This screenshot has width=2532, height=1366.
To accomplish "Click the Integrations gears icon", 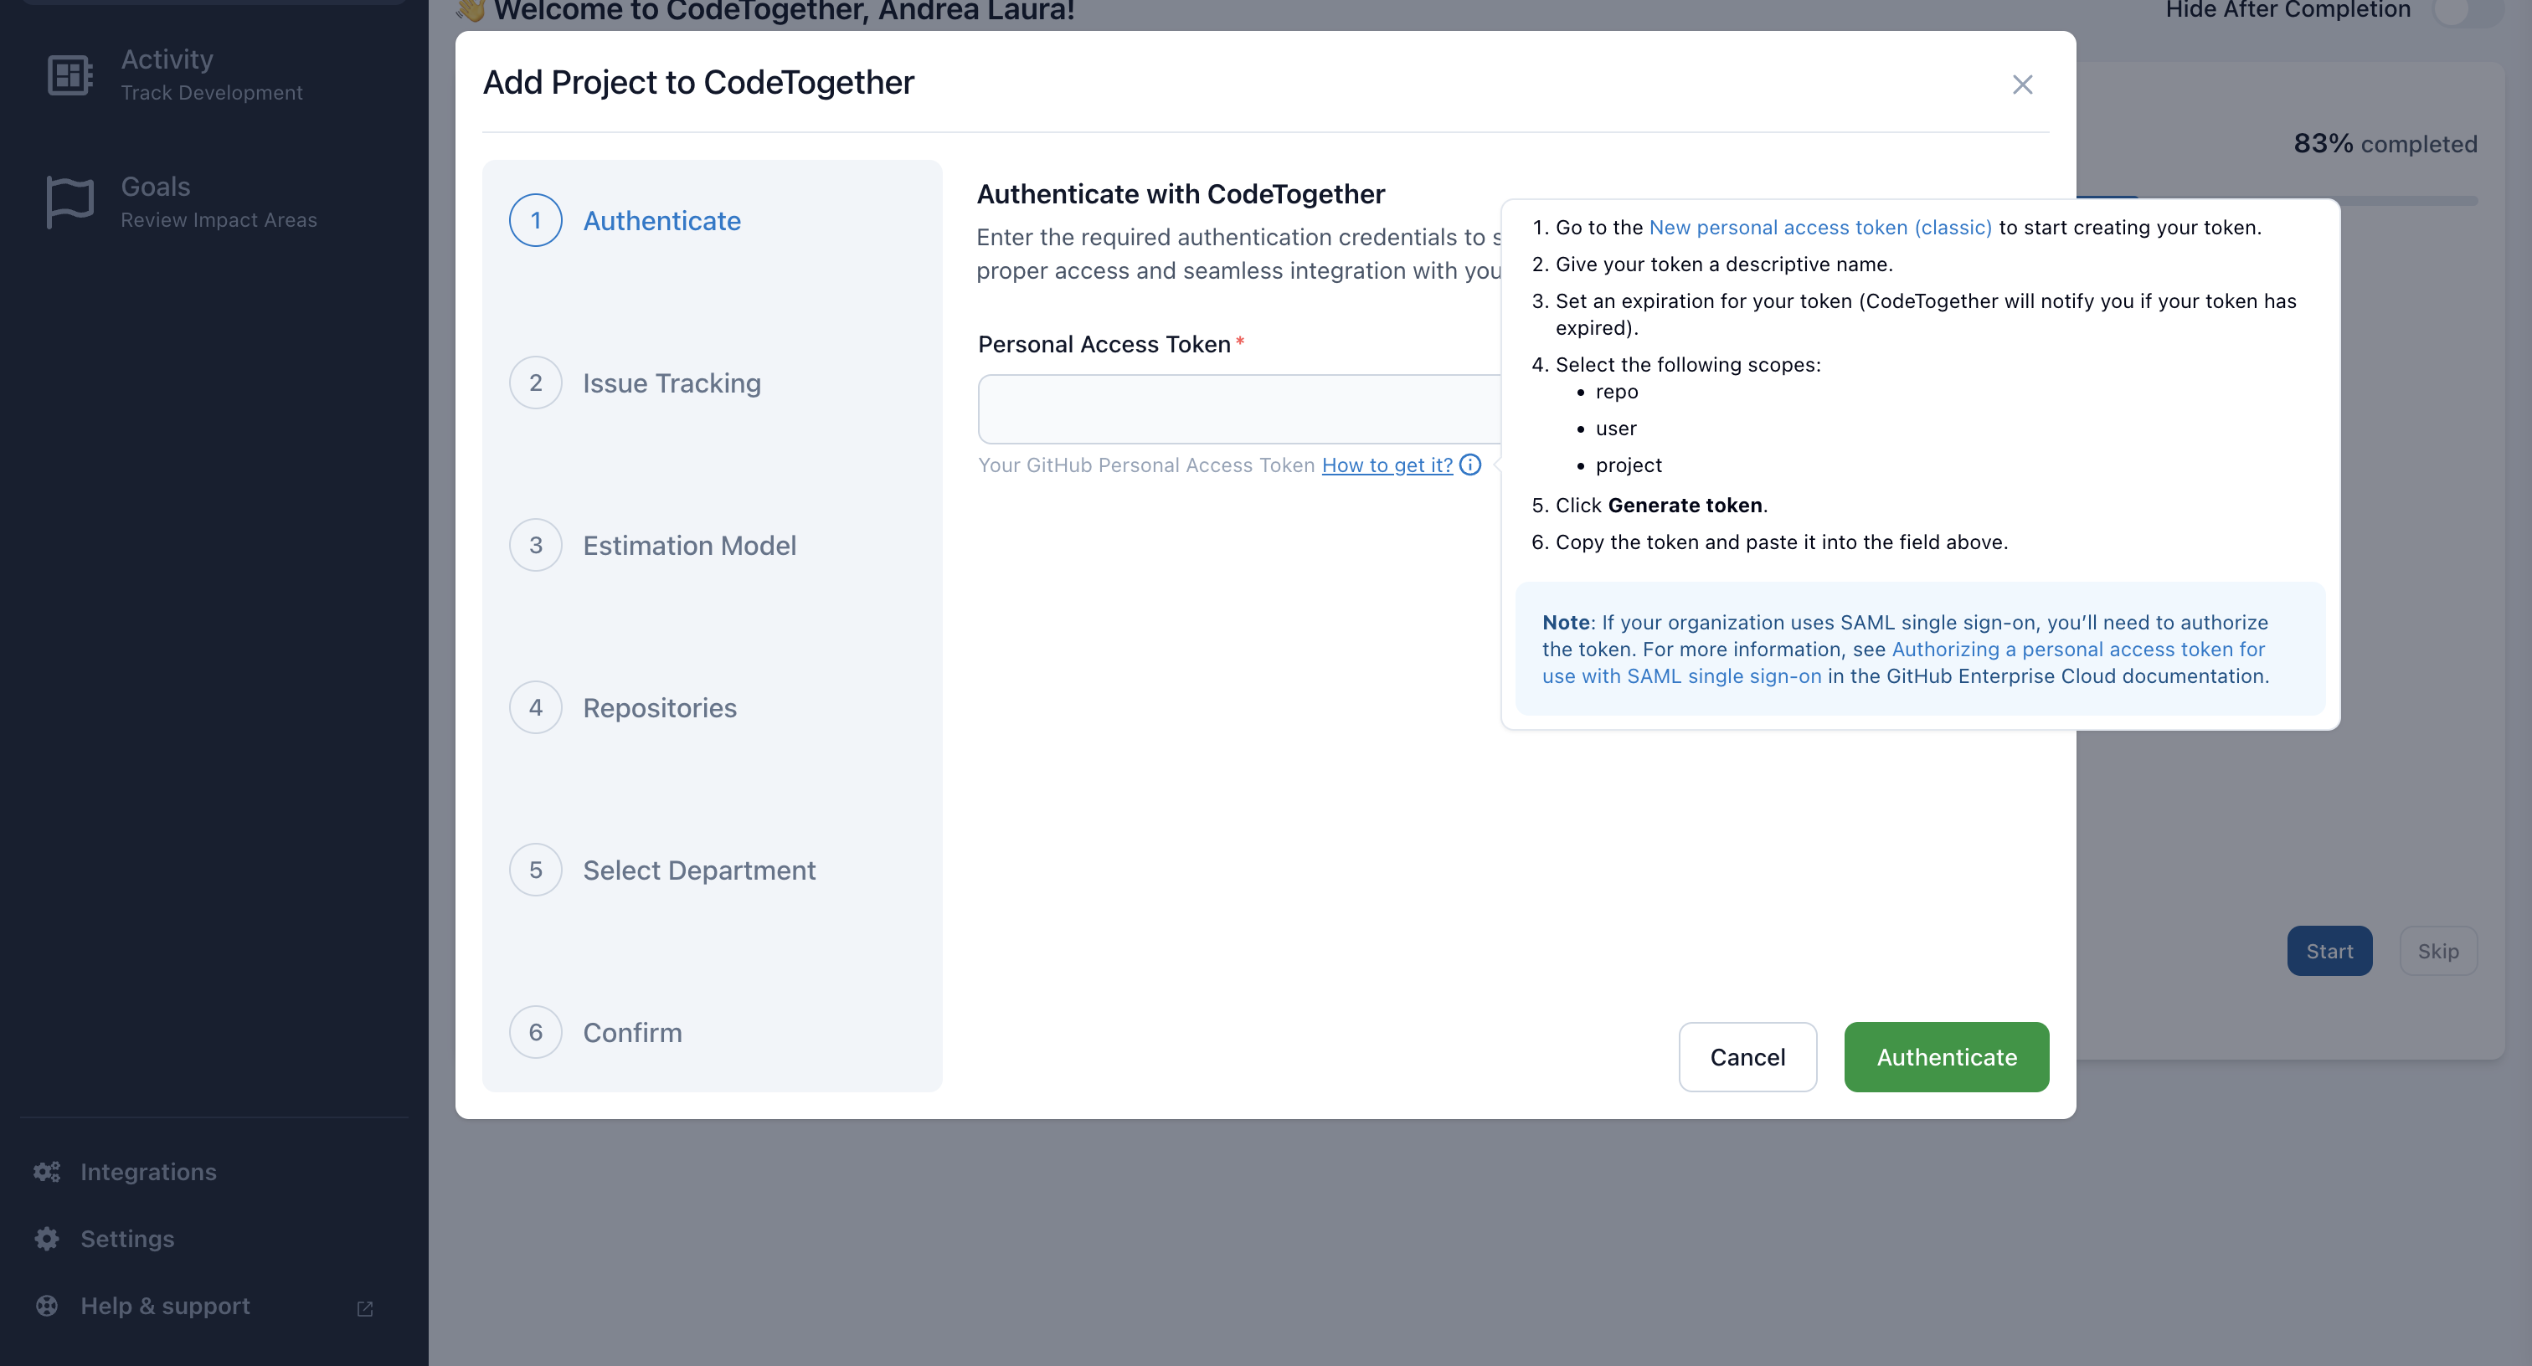I will (47, 1172).
